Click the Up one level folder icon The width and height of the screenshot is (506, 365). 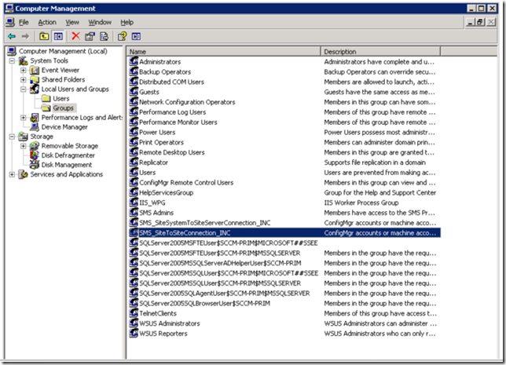click(x=44, y=36)
